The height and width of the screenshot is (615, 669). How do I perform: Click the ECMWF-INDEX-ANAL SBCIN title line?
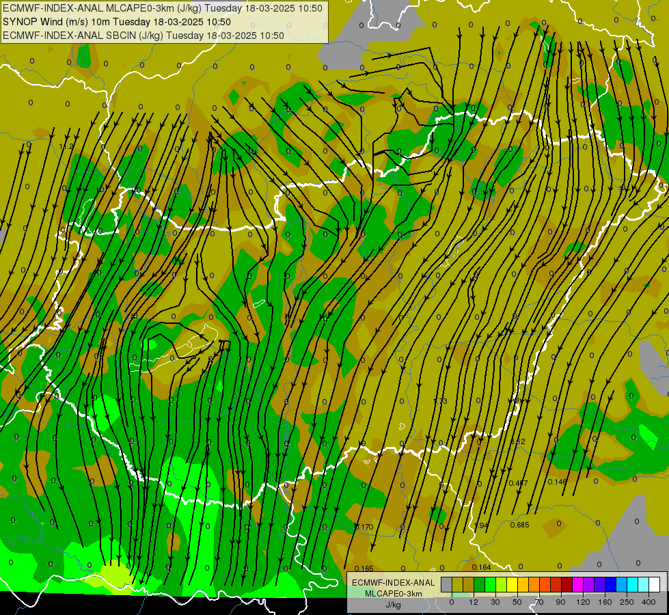click(x=144, y=36)
